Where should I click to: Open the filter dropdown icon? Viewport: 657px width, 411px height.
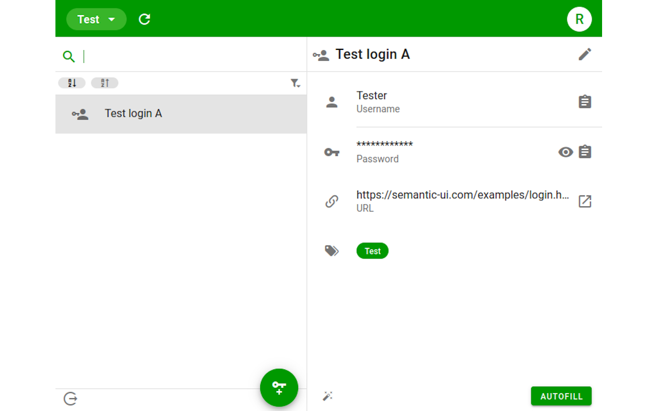tap(295, 83)
